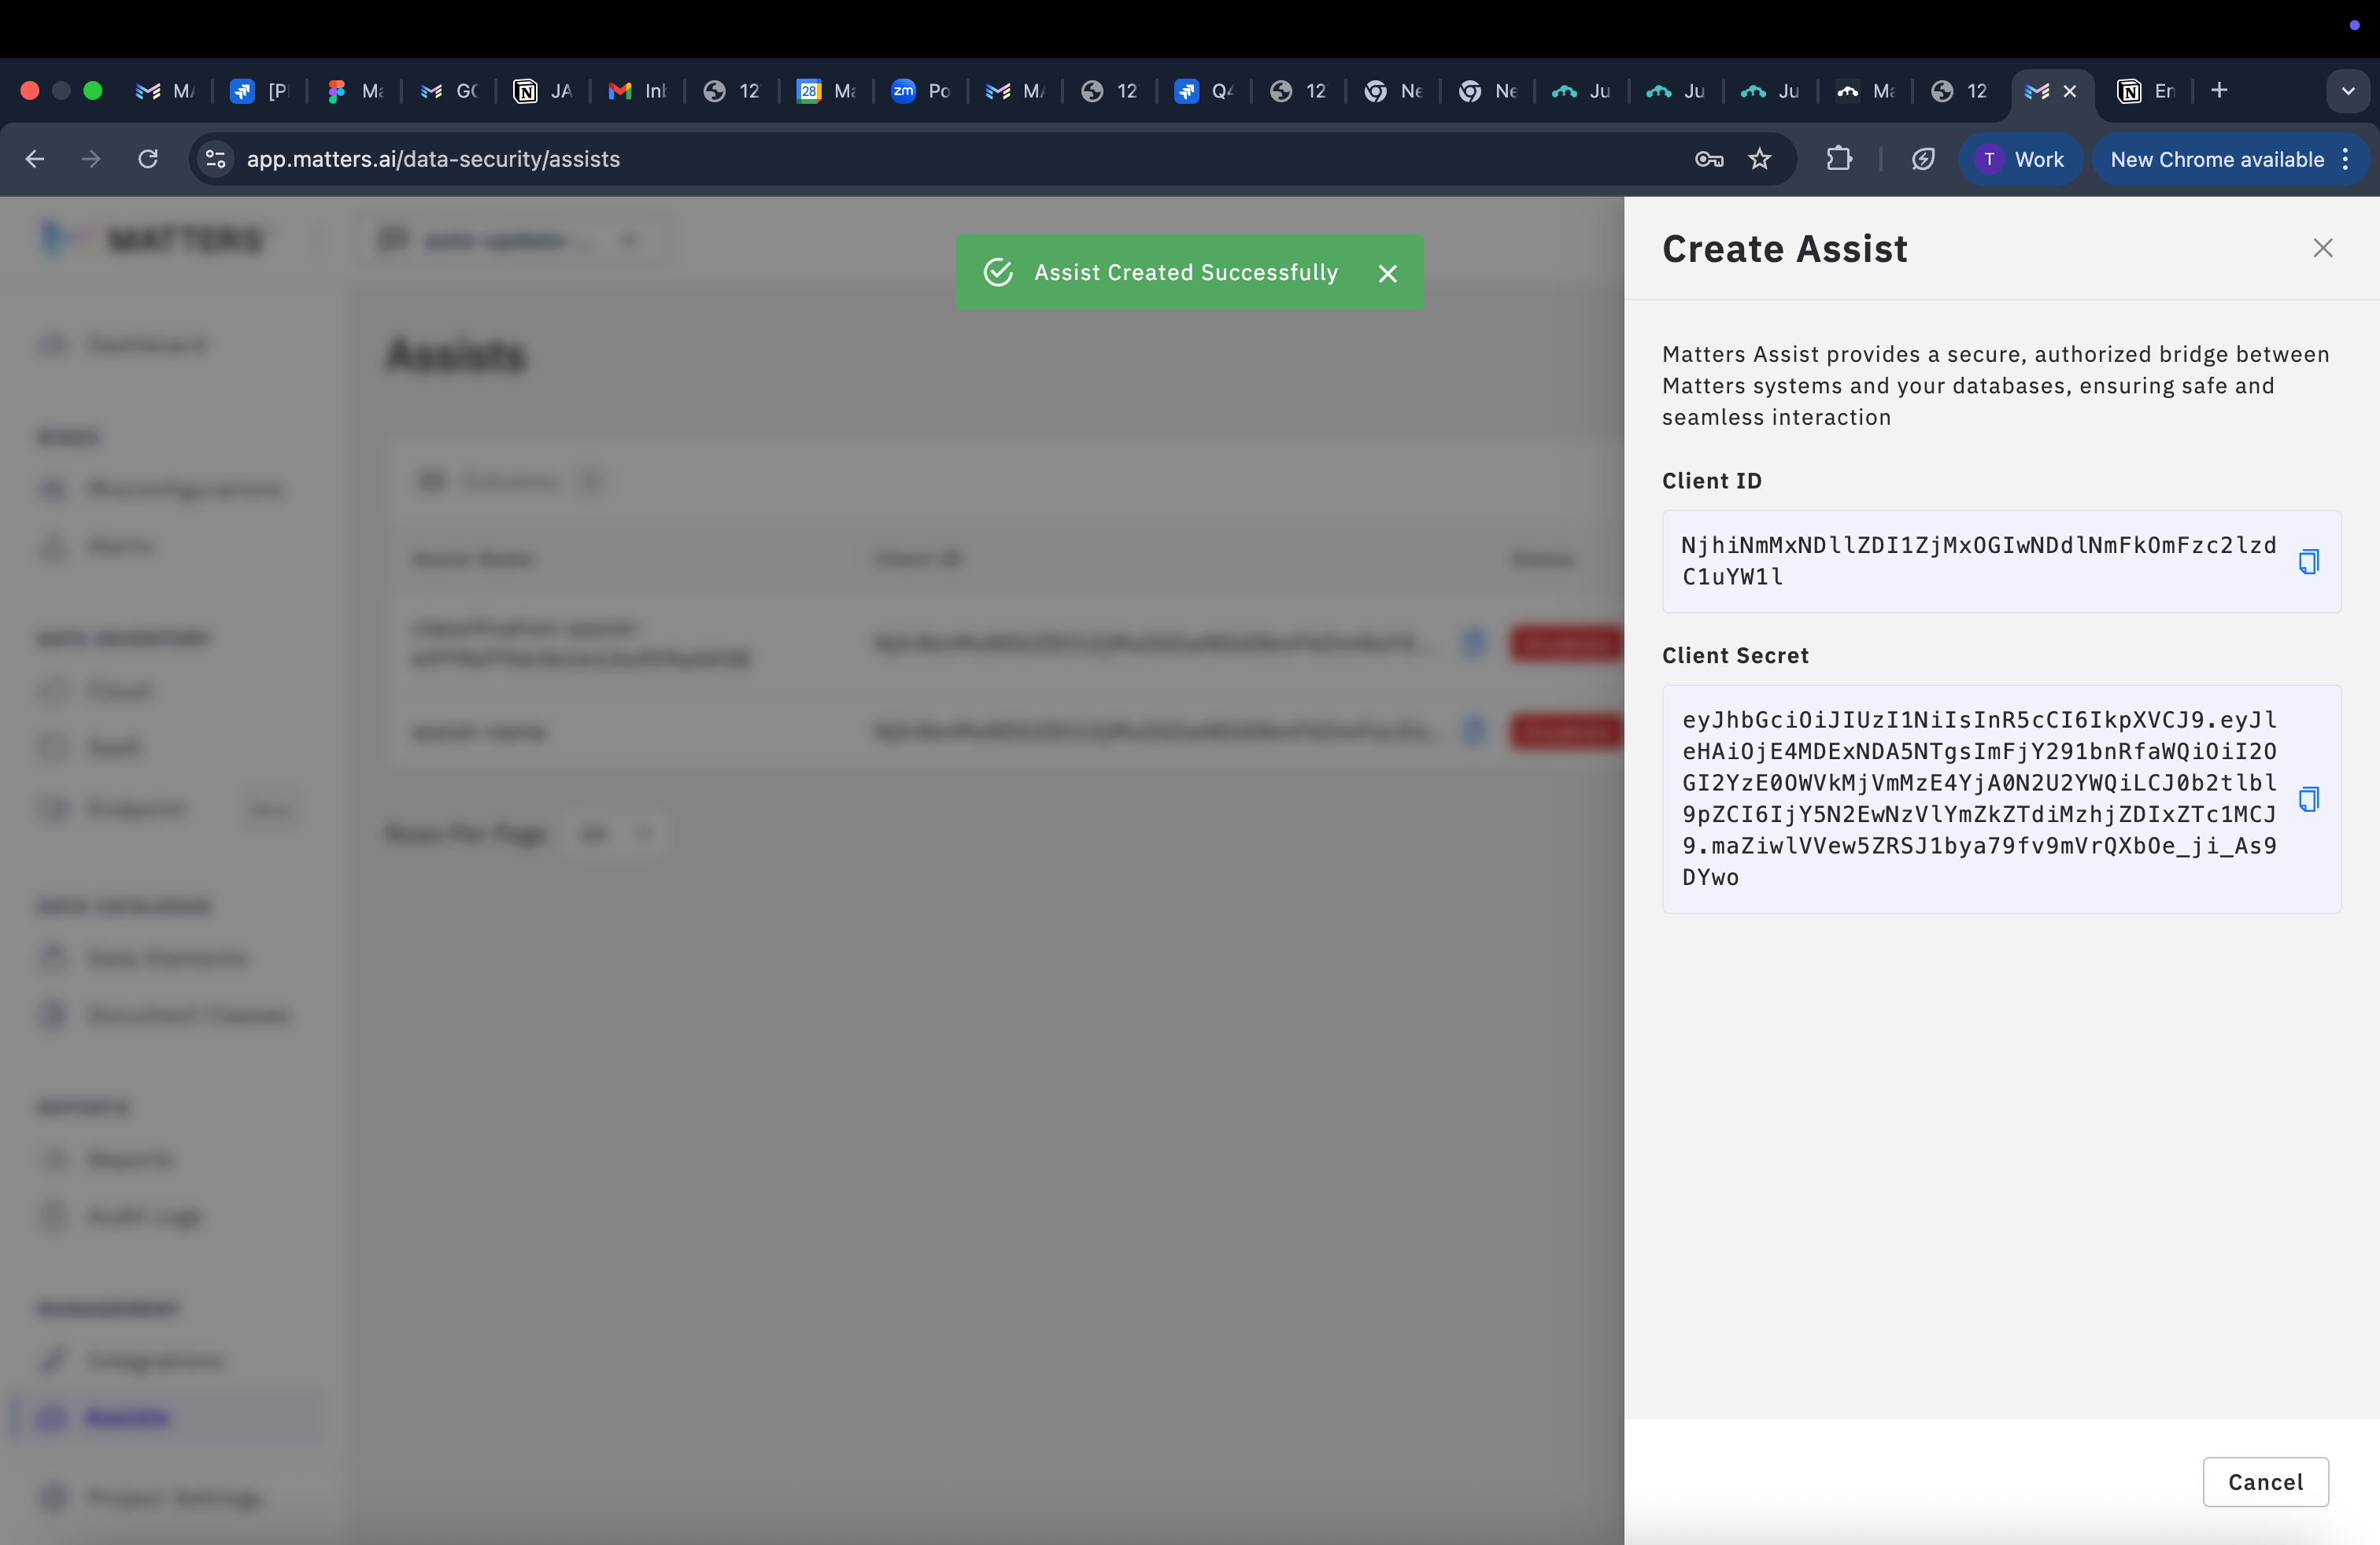Click the "Client Secret" label
This screenshot has width=2380, height=1545.
(x=1735, y=655)
